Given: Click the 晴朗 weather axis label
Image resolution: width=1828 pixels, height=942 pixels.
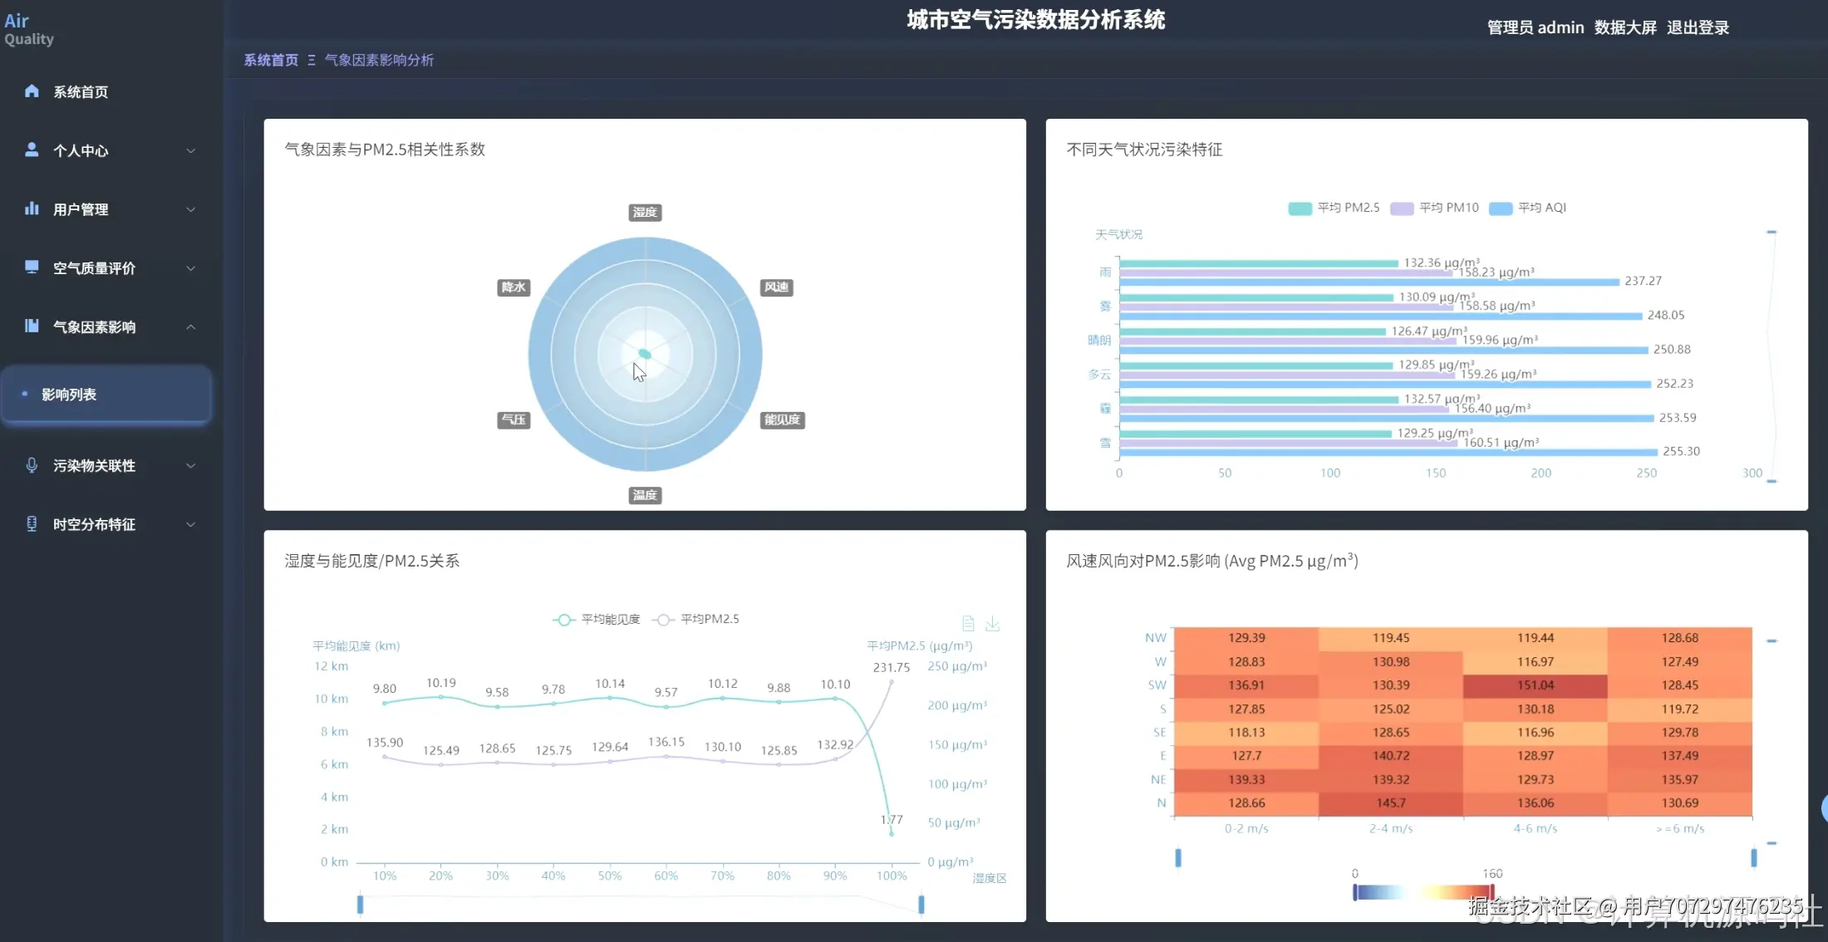Looking at the screenshot, I should [x=1098, y=340].
